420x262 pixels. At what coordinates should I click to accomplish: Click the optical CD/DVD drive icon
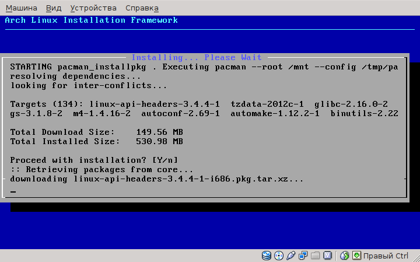coord(279,256)
